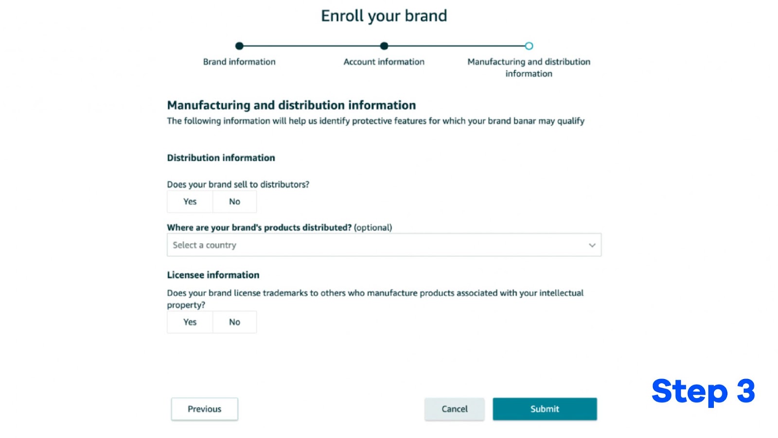This screenshot has width=778, height=438.
Task: Click the Enroll your brand heading
Action: [x=384, y=16]
